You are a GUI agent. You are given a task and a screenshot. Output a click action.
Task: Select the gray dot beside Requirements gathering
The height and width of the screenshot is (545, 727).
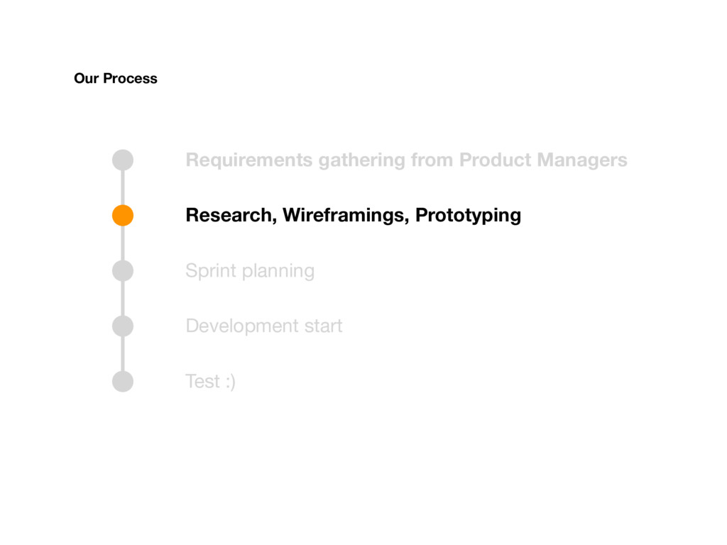pos(123,160)
